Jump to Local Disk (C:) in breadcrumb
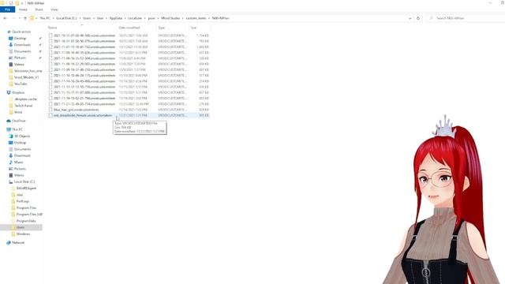This screenshot has height=284, width=505. pyautogui.click(x=66, y=18)
